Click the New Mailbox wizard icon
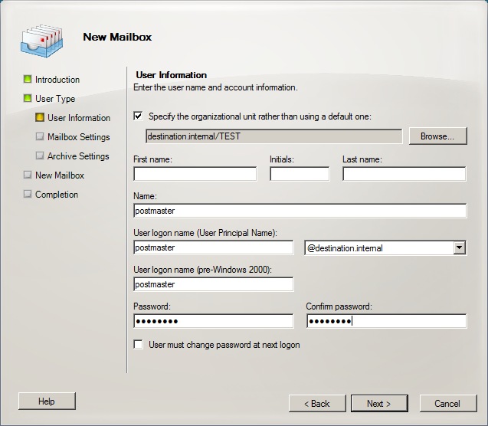The width and height of the screenshot is (488, 426). tap(42, 41)
